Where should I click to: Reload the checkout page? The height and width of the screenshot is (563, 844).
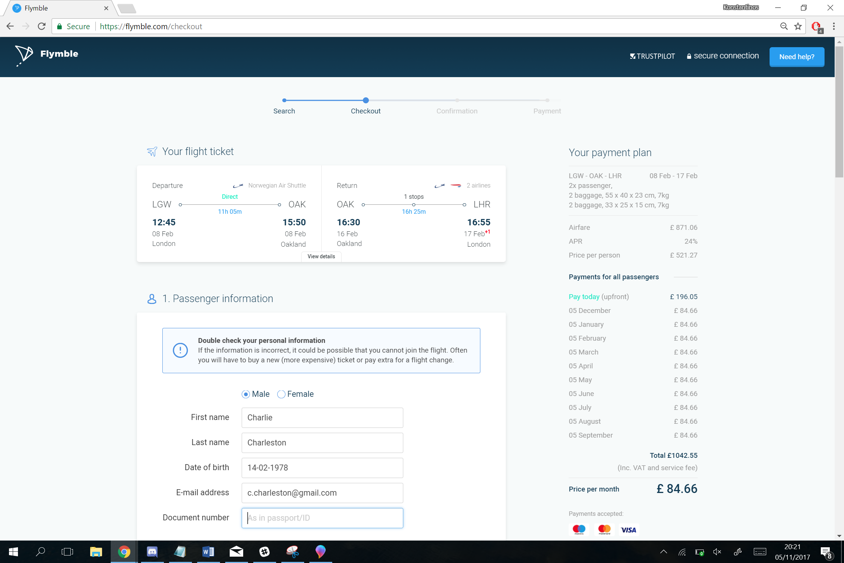(x=42, y=26)
